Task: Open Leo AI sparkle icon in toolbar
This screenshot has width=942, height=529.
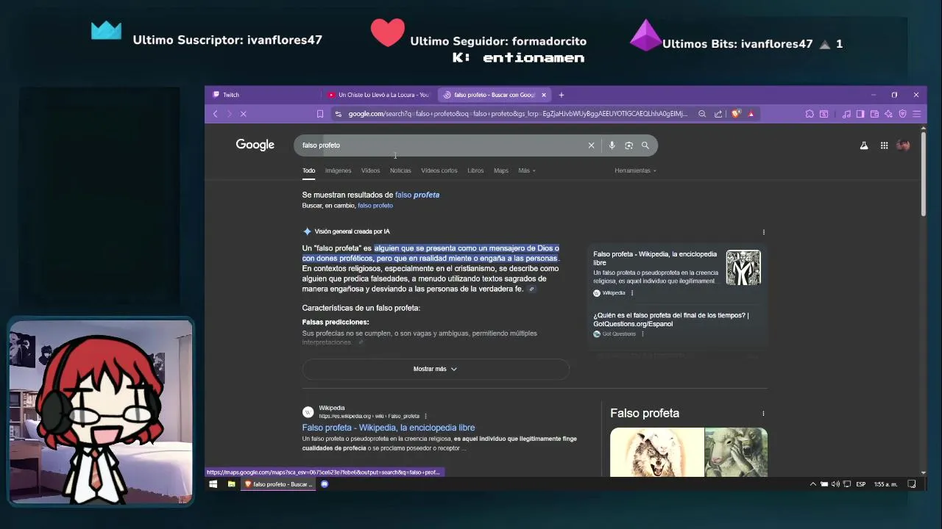Action: click(x=888, y=114)
